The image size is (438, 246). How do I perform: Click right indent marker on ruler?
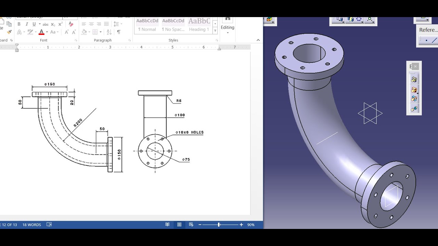click(x=219, y=49)
